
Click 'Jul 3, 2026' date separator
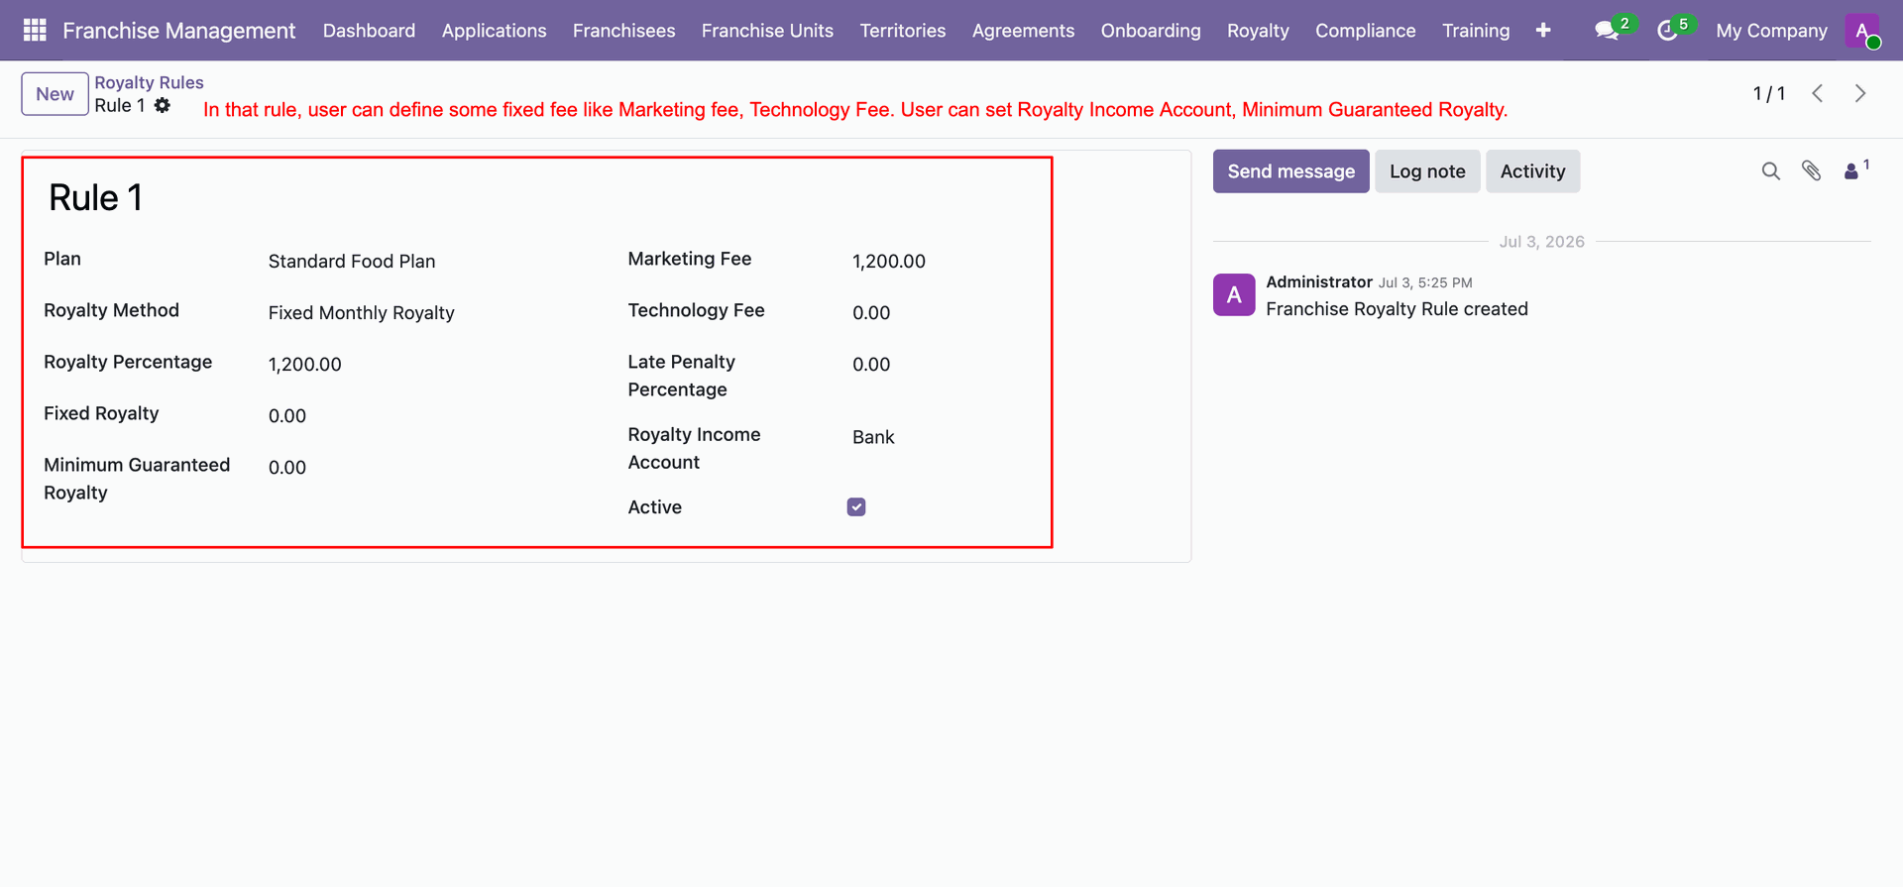tap(1541, 242)
